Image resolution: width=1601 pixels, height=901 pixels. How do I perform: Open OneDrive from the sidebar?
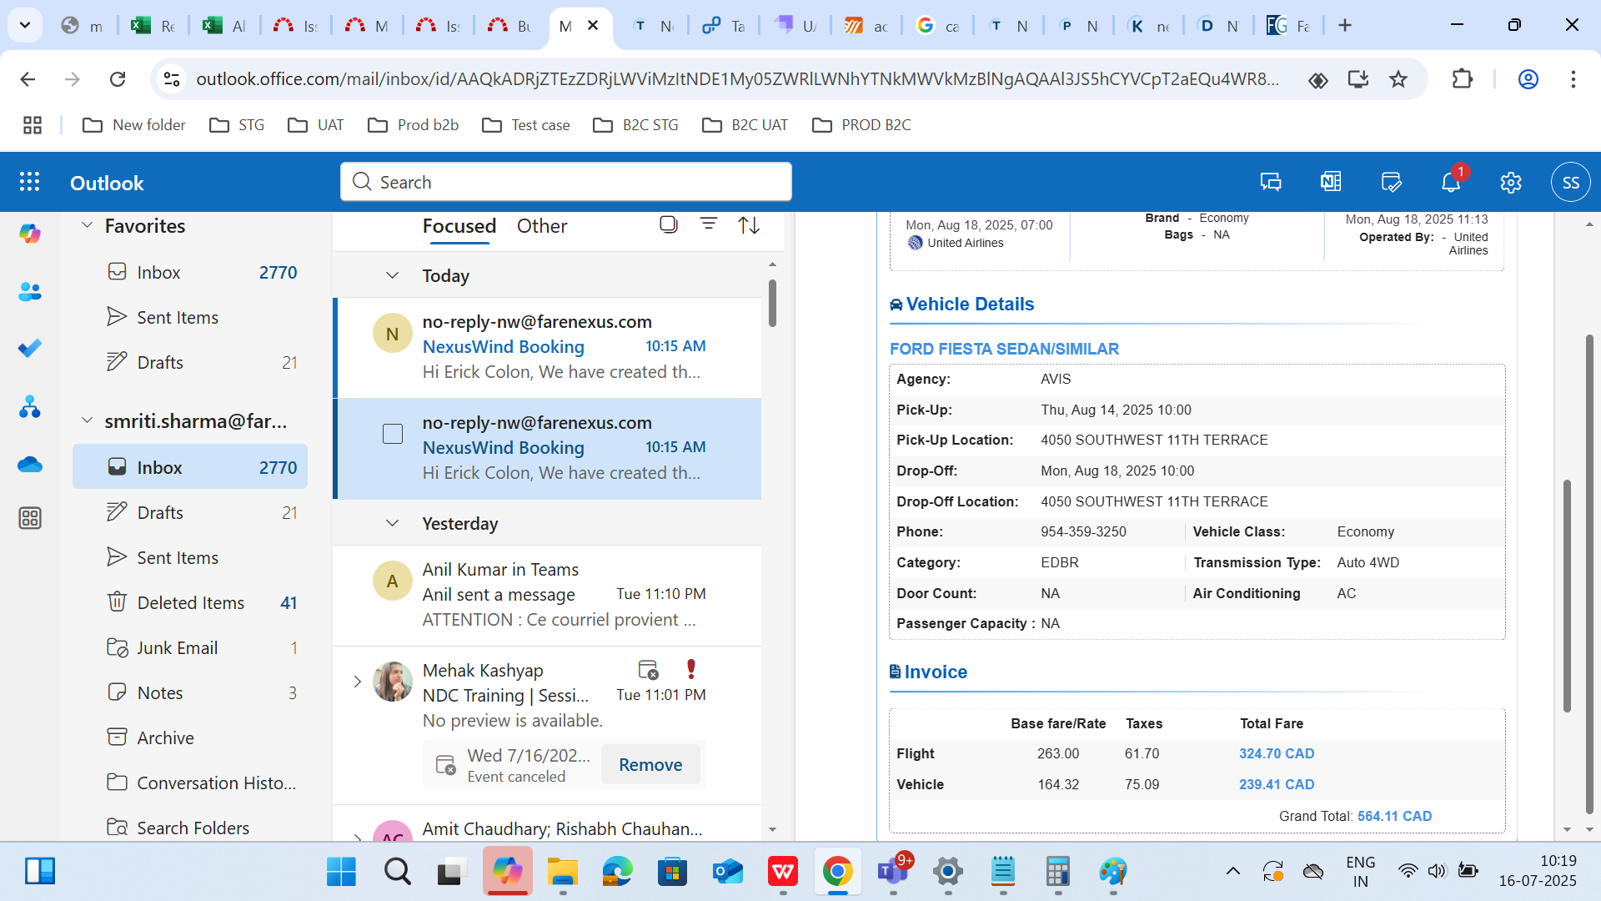[x=30, y=464]
